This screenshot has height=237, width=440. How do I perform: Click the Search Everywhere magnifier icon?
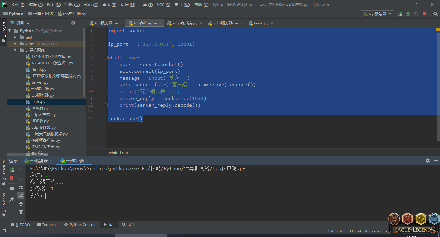435,14
